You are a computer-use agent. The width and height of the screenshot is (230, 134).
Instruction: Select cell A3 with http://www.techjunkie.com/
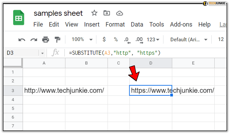(44, 91)
